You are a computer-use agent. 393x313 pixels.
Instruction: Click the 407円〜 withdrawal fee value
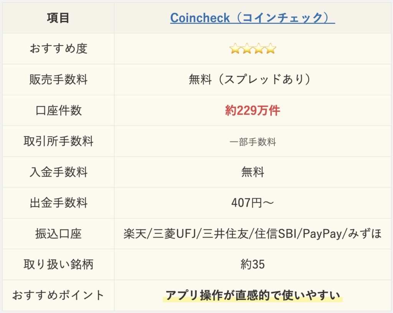(x=253, y=203)
